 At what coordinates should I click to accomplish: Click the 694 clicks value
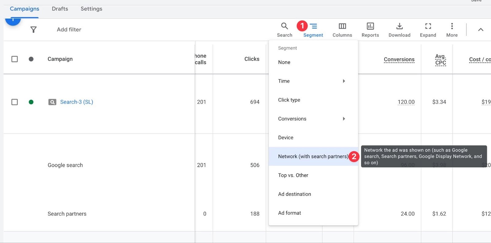[x=255, y=102]
